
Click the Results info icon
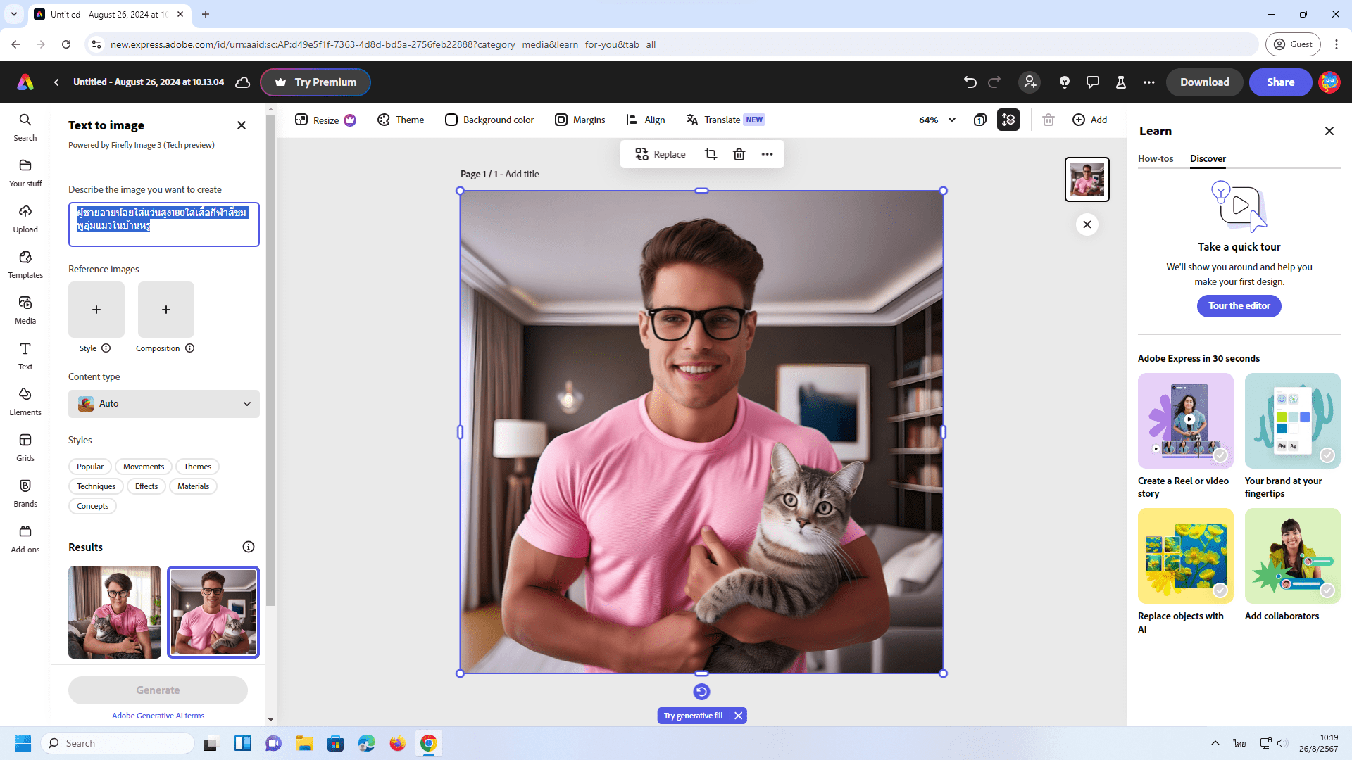click(x=248, y=547)
